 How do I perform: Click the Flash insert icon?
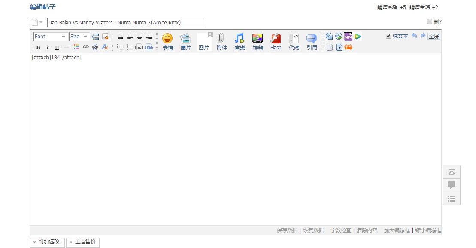(276, 39)
